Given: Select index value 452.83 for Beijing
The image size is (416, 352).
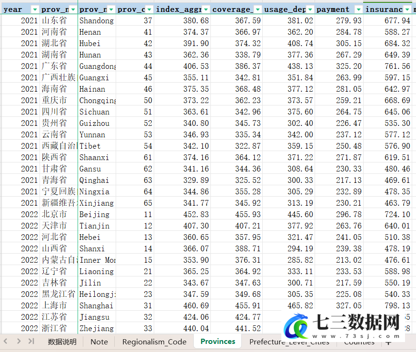Looking at the screenshot, I should point(182,214).
